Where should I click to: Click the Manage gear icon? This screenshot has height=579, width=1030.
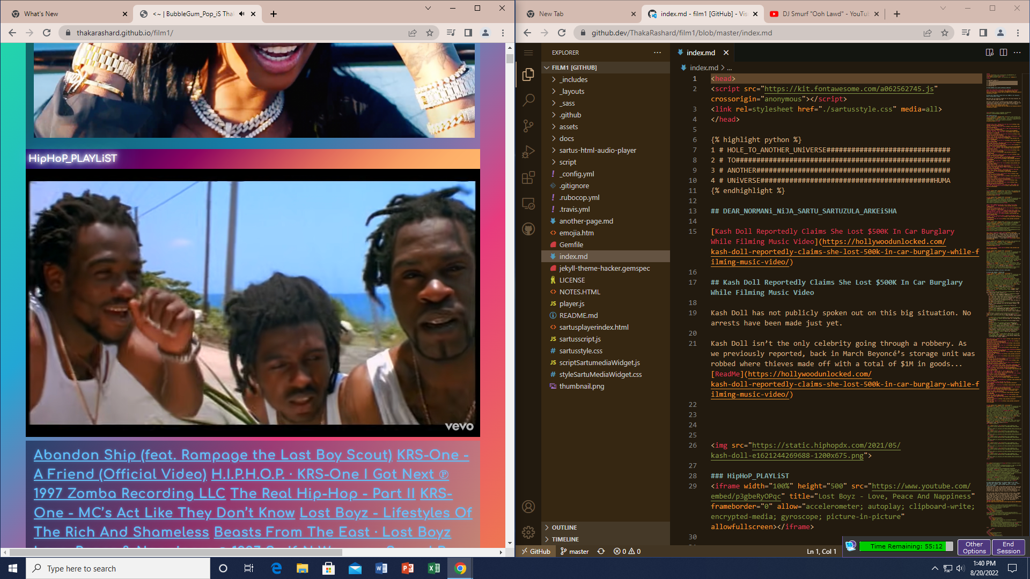(x=528, y=532)
